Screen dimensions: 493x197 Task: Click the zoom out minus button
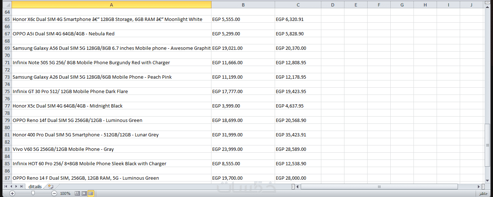(x=54, y=193)
